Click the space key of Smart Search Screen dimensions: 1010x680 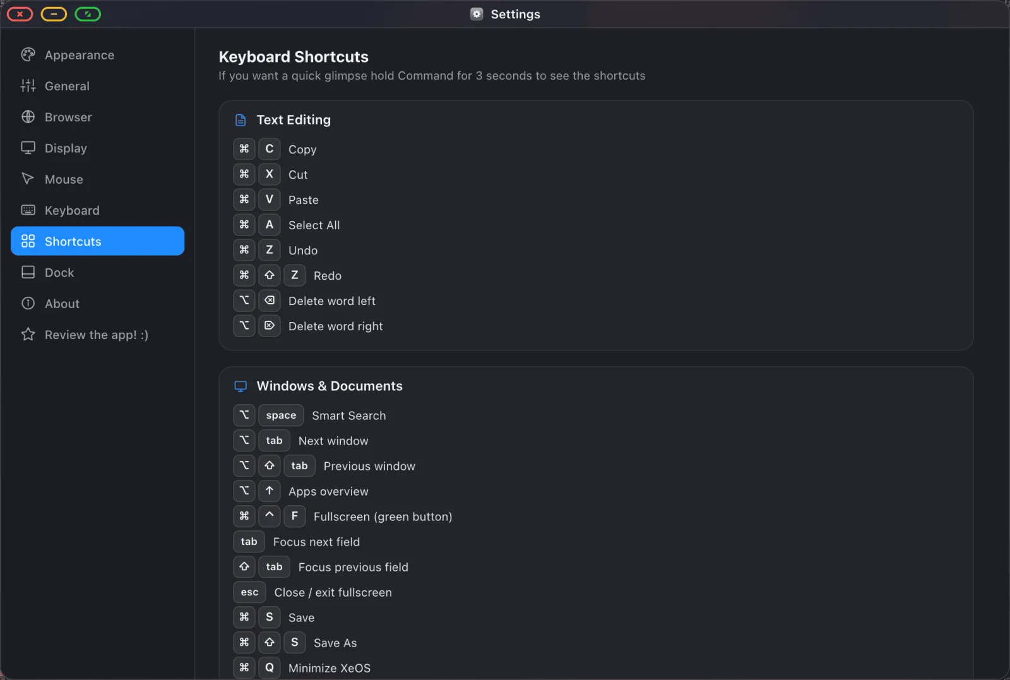point(281,415)
